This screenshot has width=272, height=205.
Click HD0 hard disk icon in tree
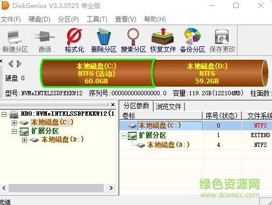tap(14, 114)
